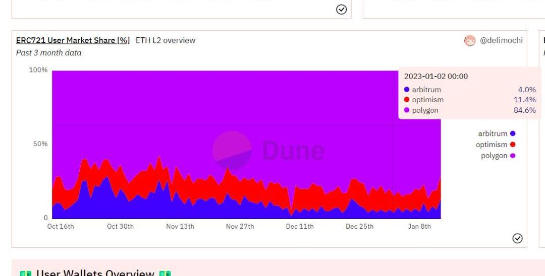Click the User Wallets Overview section heading
Screen dimensions: 545x276
click(x=95, y=273)
